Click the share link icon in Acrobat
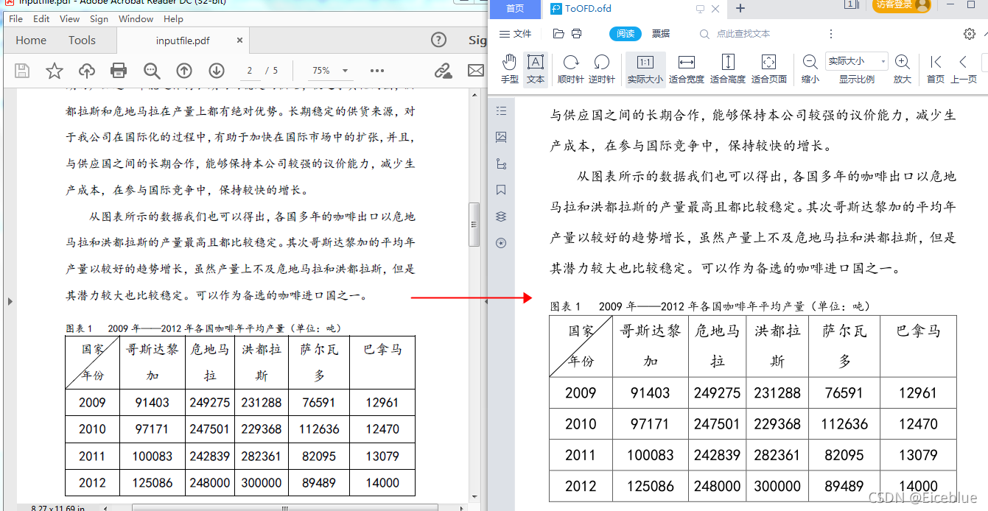This screenshot has height=511, width=988. click(x=443, y=71)
